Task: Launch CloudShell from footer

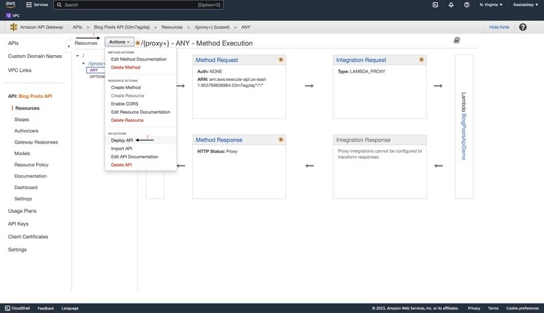Action: [18, 308]
